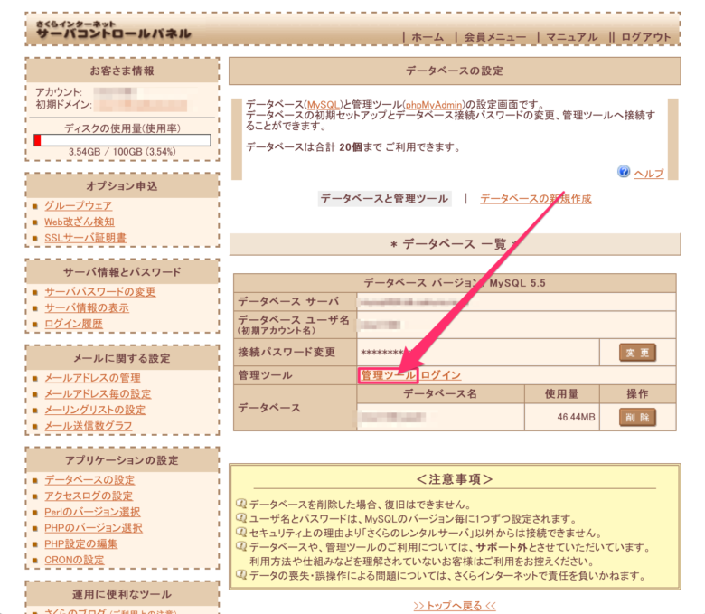Click the サーバコントロールパネル logo
Image resolution: width=705 pixels, height=614 pixels.
114,30
